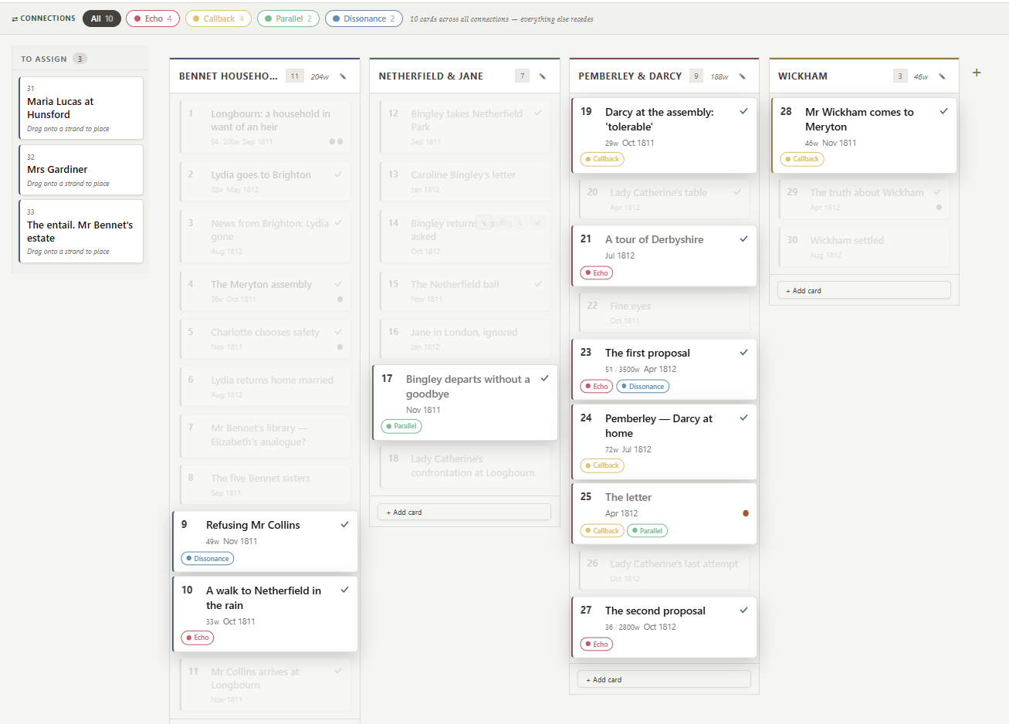Select the All connections filter
The image size is (1009, 724).
[102, 19]
